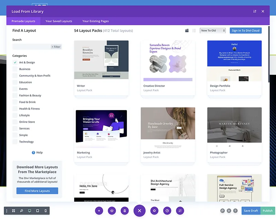The image size is (276, 219).
Task: Switch to grid view icon
Action: [187, 31]
